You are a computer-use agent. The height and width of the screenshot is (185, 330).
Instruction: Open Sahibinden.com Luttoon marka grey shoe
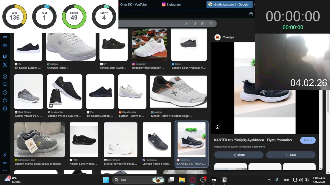pyautogui.click(x=39, y=140)
